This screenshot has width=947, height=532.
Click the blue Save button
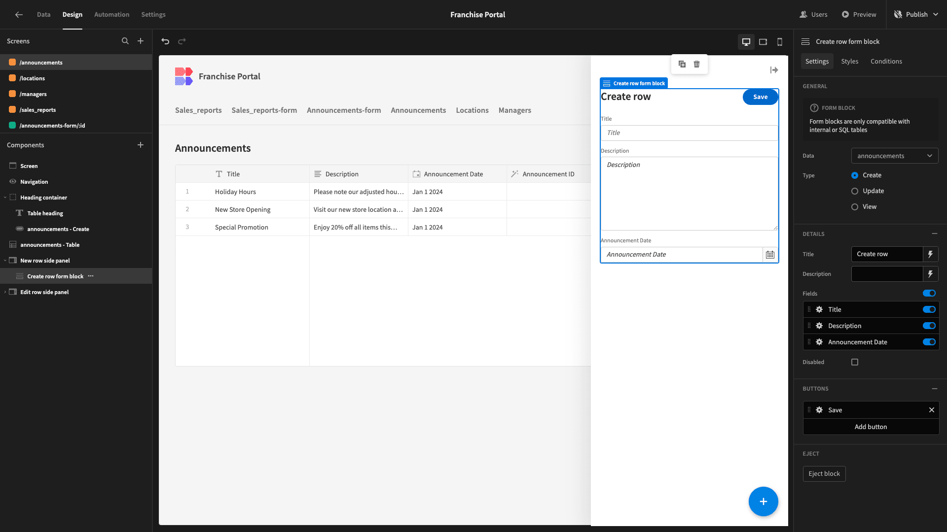tap(760, 97)
